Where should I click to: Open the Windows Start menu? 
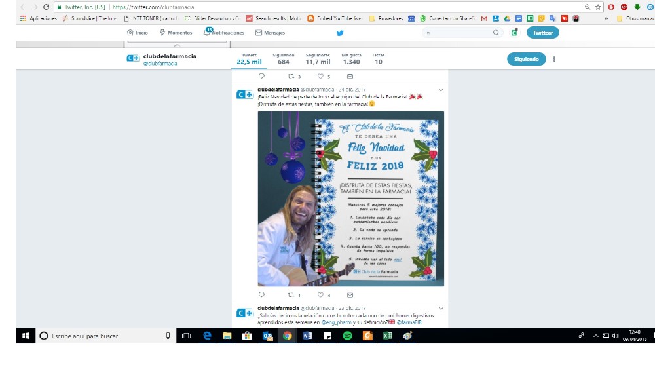click(26, 336)
